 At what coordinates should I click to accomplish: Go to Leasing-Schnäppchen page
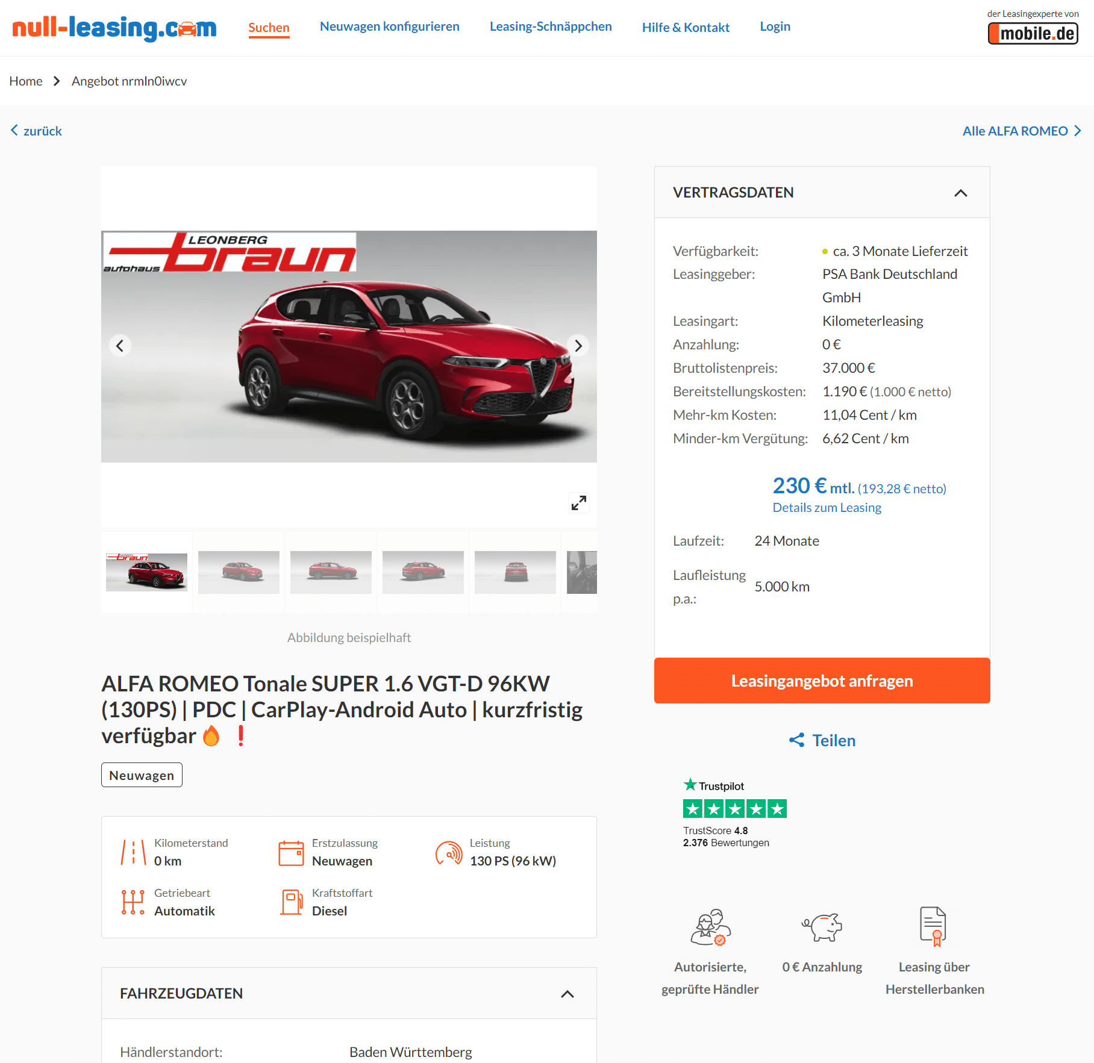point(551,26)
